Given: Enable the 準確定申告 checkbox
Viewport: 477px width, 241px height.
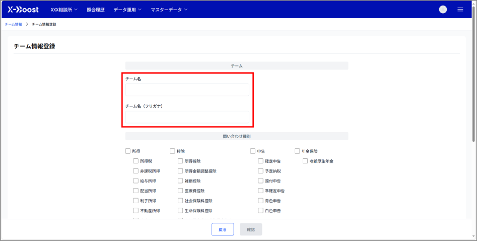Looking at the screenshot, I should (x=260, y=191).
